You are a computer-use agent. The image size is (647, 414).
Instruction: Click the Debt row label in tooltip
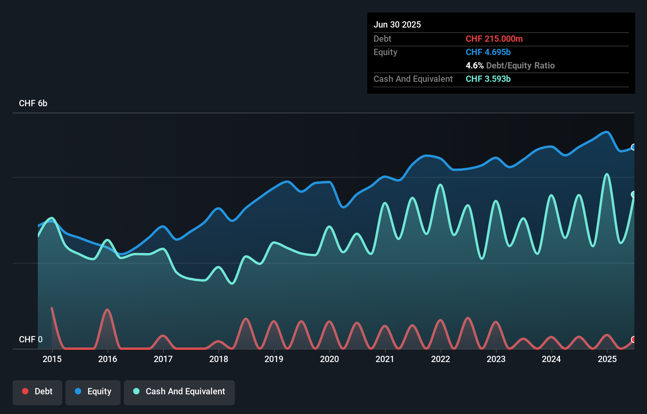point(382,39)
